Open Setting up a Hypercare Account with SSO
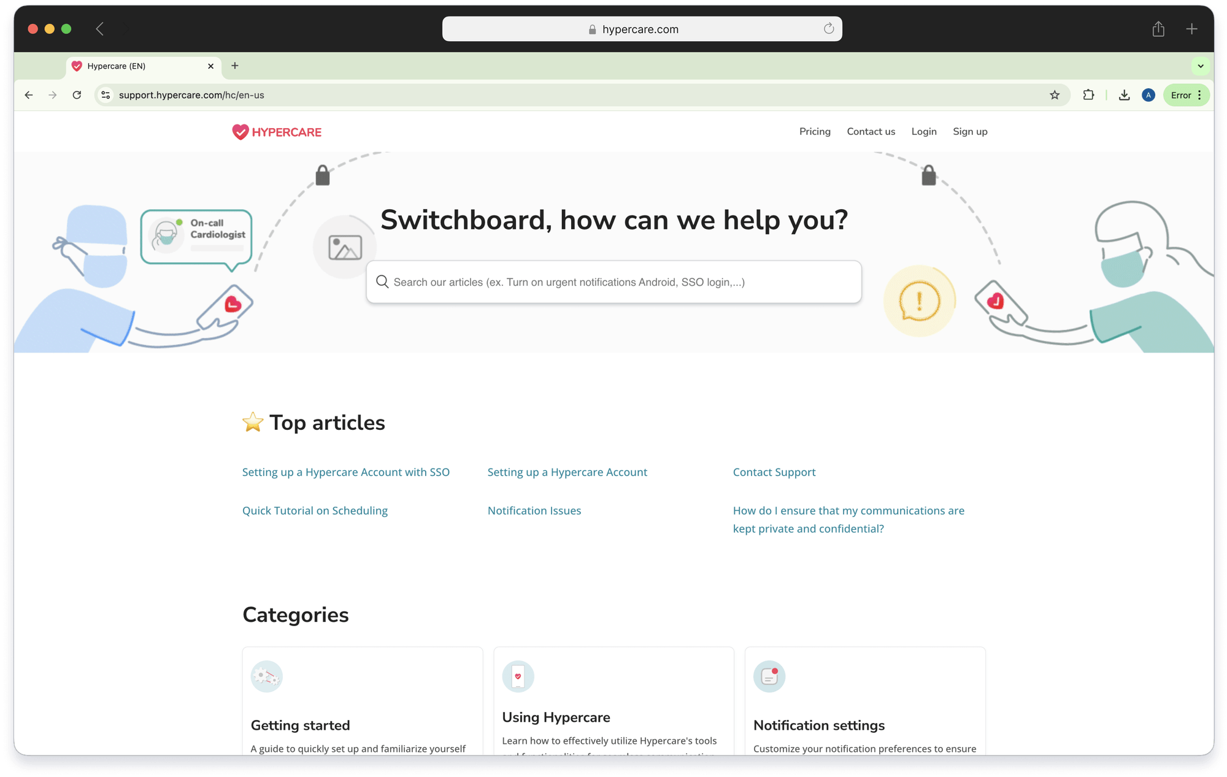The width and height of the screenshot is (1227, 777). [345, 472]
